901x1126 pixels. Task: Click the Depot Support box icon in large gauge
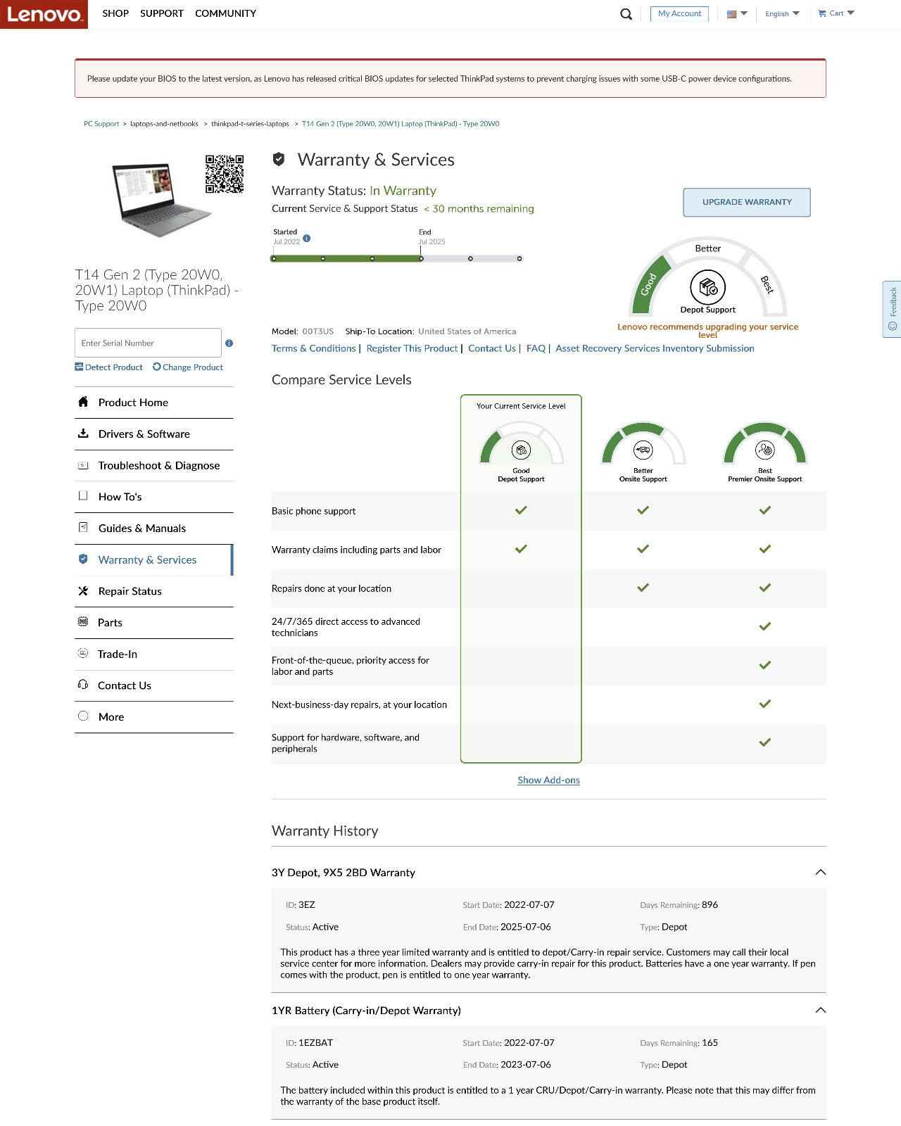coord(708,287)
